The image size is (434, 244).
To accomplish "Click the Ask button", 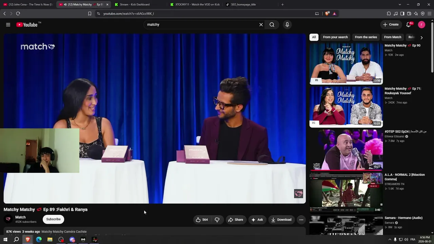I will pos(257,220).
